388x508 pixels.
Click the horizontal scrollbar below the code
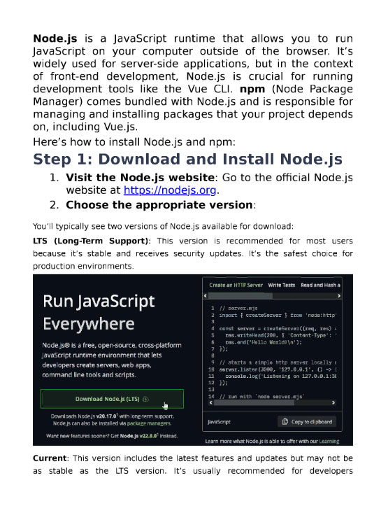tap(272, 403)
